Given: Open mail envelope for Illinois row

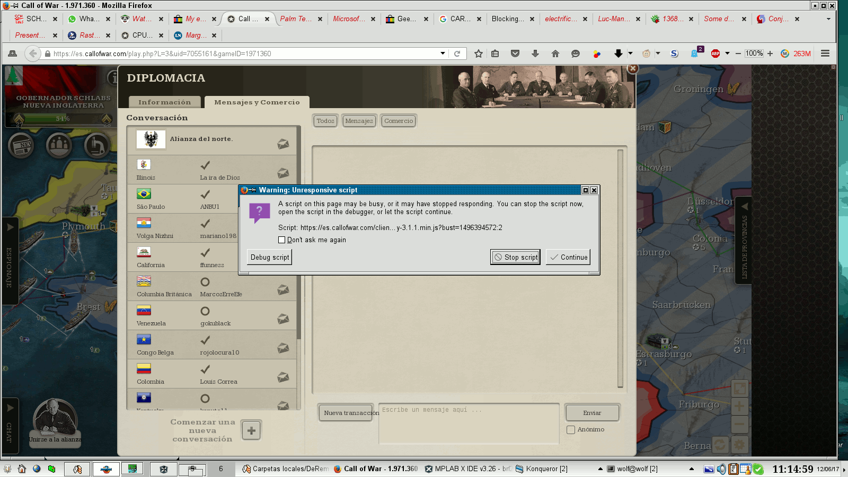Looking at the screenshot, I should [283, 173].
